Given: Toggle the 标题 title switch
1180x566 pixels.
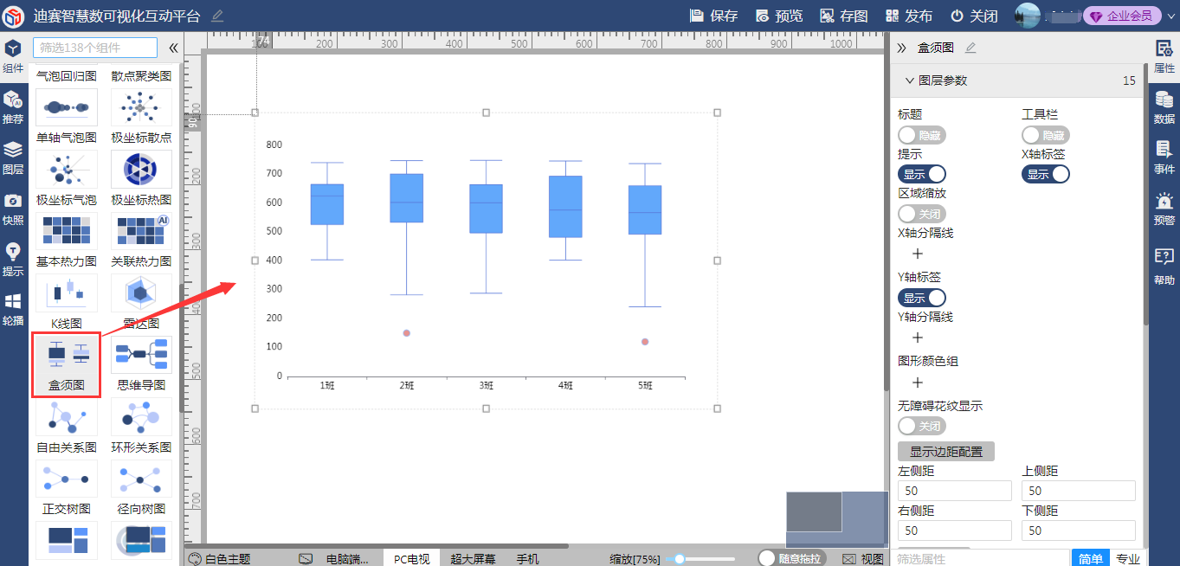Looking at the screenshot, I should coord(922,135).
